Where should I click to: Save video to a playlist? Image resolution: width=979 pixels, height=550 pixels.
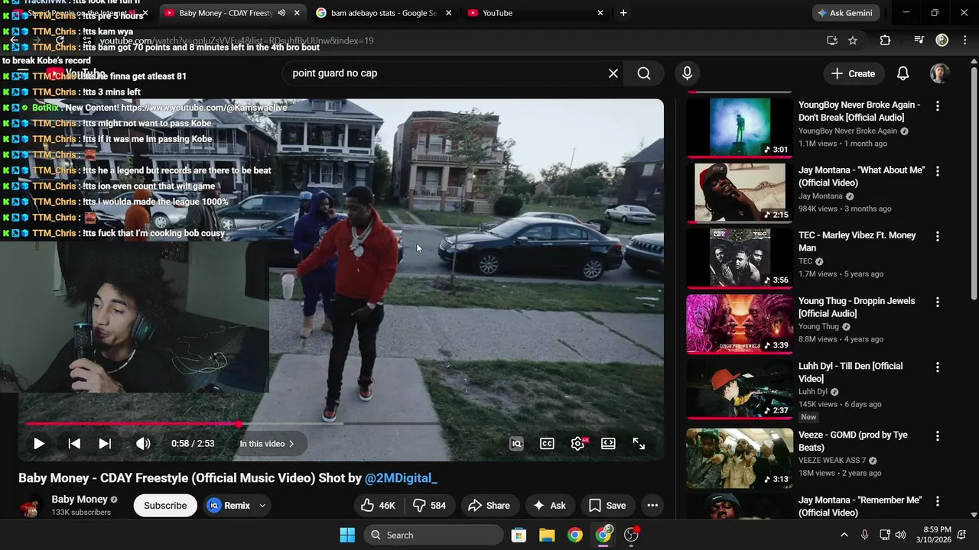tap(608, 506)
